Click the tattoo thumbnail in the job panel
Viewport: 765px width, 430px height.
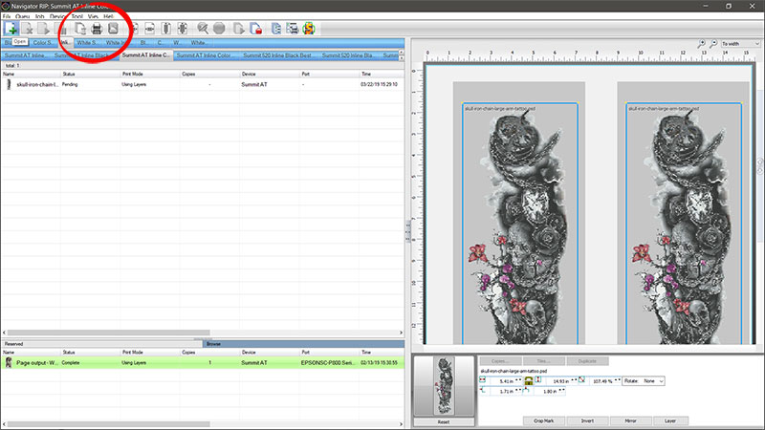point(444,385)
